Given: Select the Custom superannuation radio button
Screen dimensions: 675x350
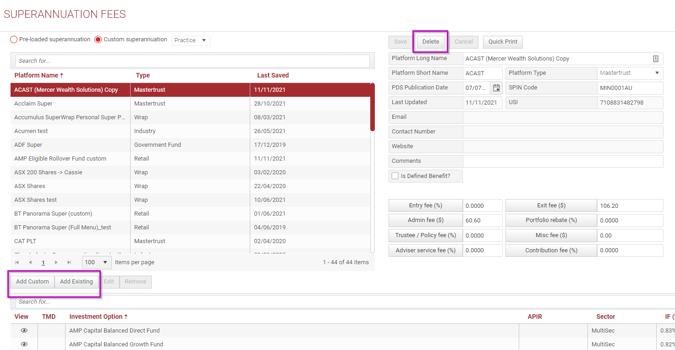Looking at the screenshot, I should click(x=98, y=40).
